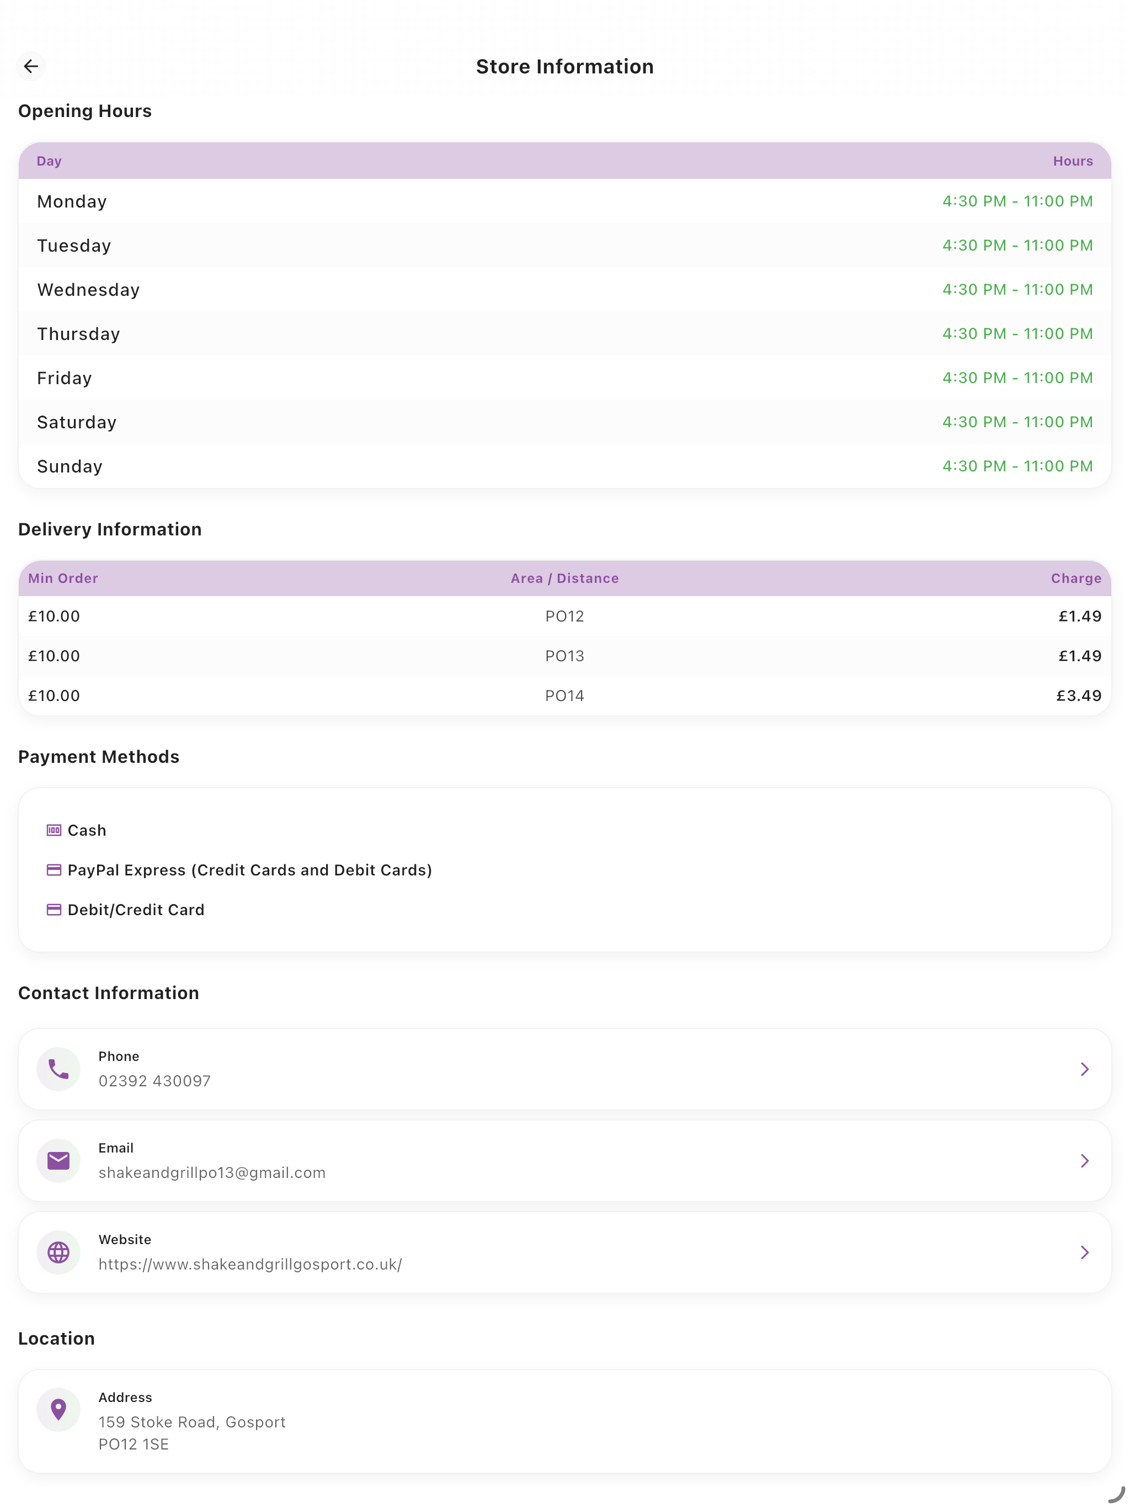Open the Website row chevron
The image size is (1130, 1508).
click(1084, 1252)
